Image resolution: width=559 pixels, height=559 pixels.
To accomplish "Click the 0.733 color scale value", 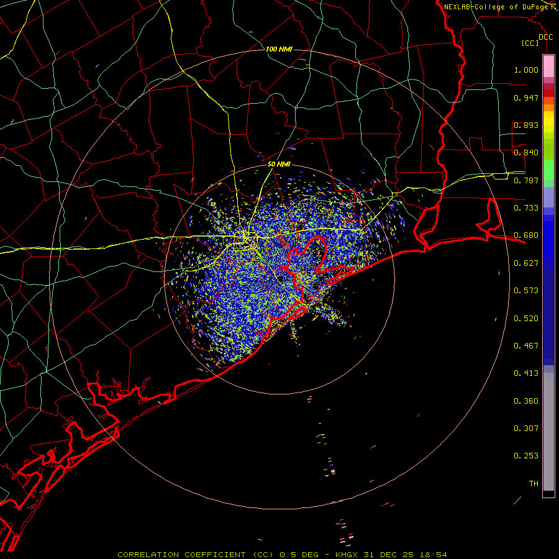I will [x=526, y=208].
